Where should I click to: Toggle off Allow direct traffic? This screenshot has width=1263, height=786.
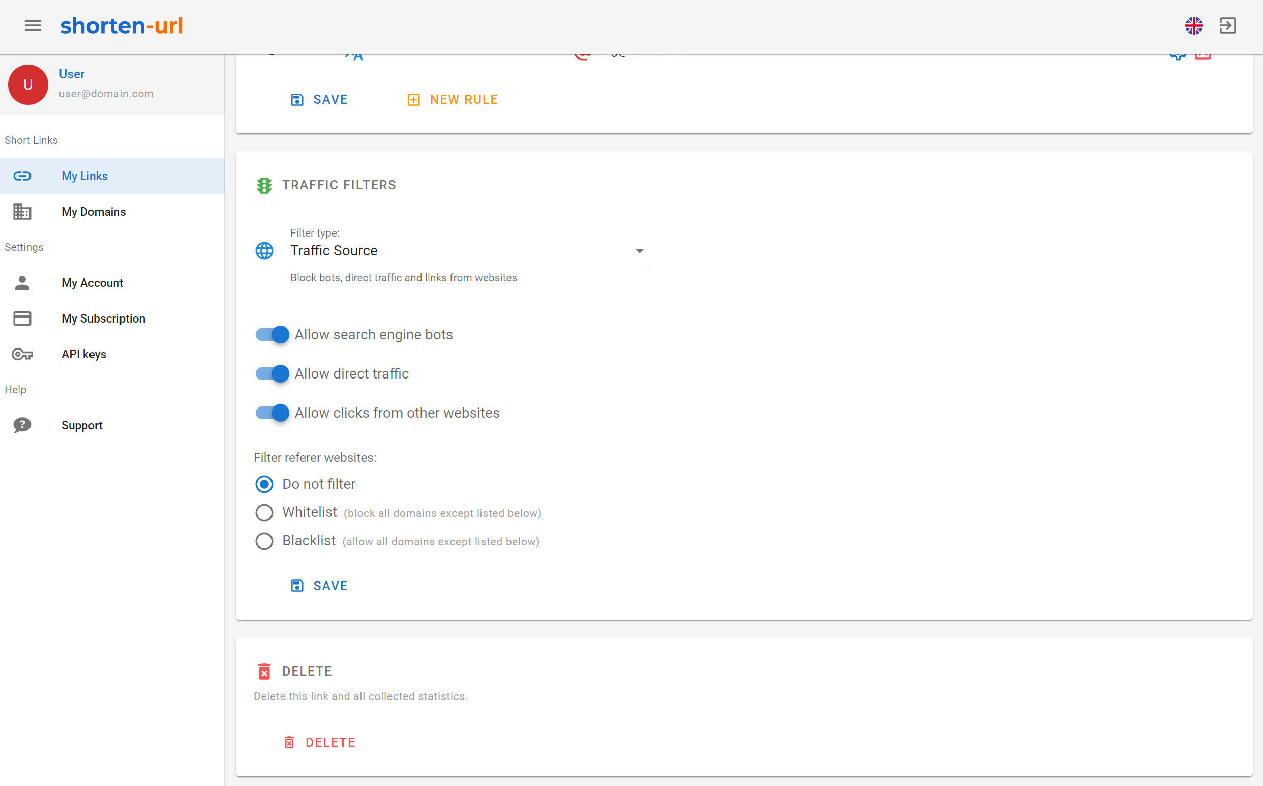coord(271,373)
